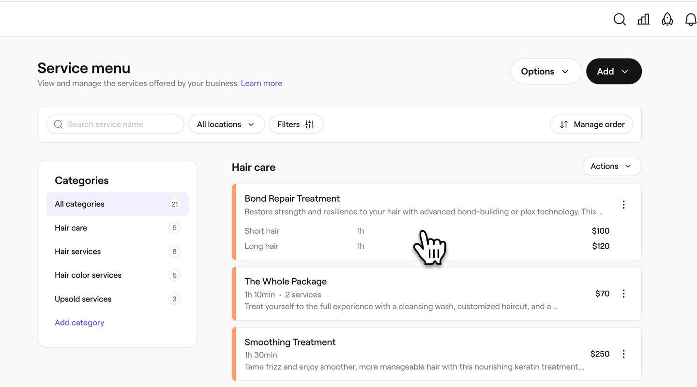Open three-dot menu for The Whole Package

[623, 294]
